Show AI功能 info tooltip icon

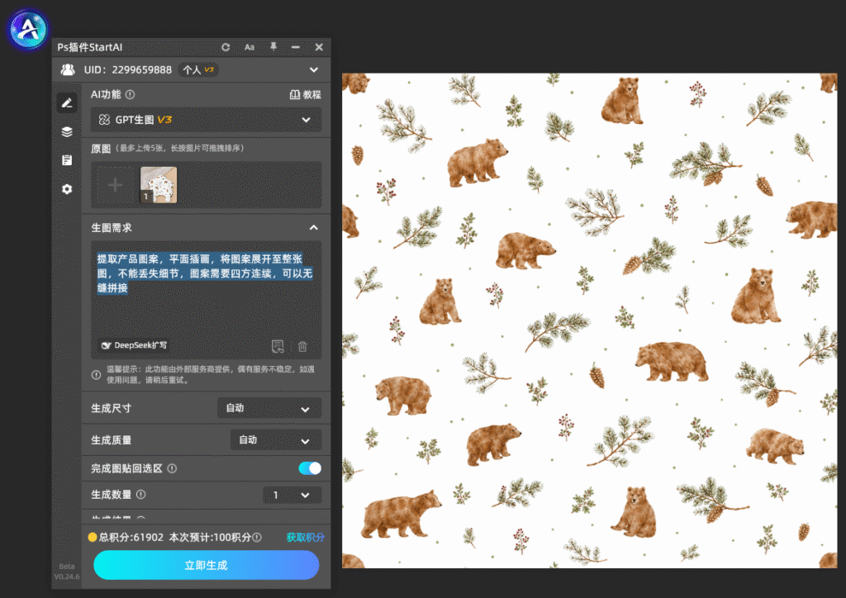pyautogui.click(x=130, y=94)
